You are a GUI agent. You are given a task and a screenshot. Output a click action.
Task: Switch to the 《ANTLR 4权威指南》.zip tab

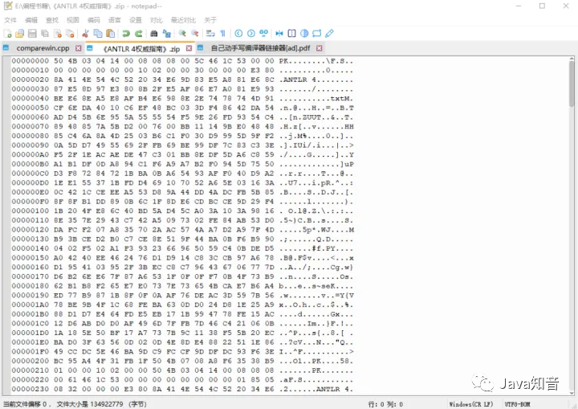click(141, 49)
